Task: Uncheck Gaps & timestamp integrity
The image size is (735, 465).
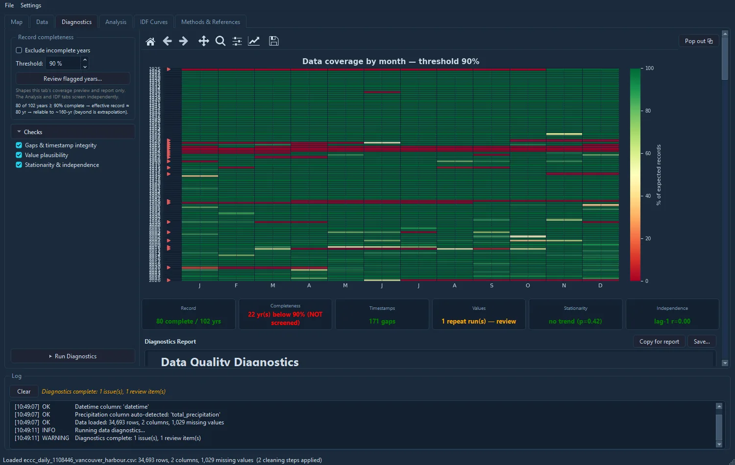Action: (19, 145)
